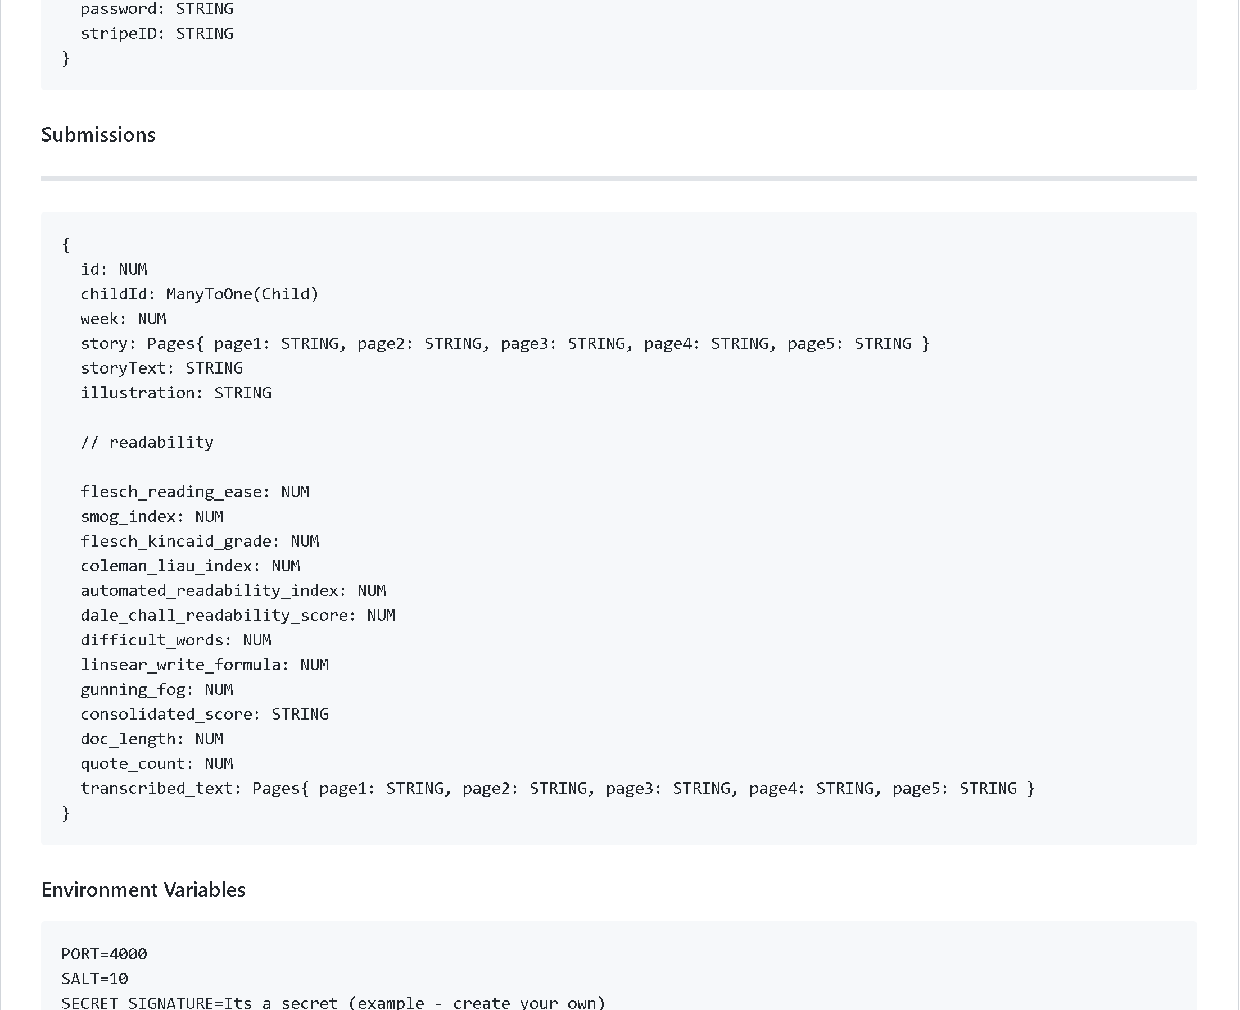
Task: Click the Submissions heading
Action: click(98, 135)
